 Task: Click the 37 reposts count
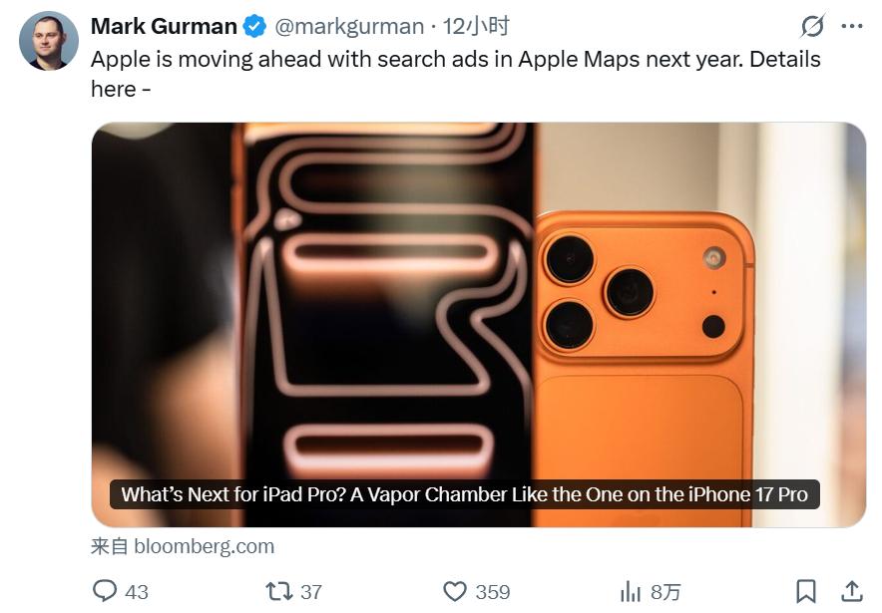311,592
